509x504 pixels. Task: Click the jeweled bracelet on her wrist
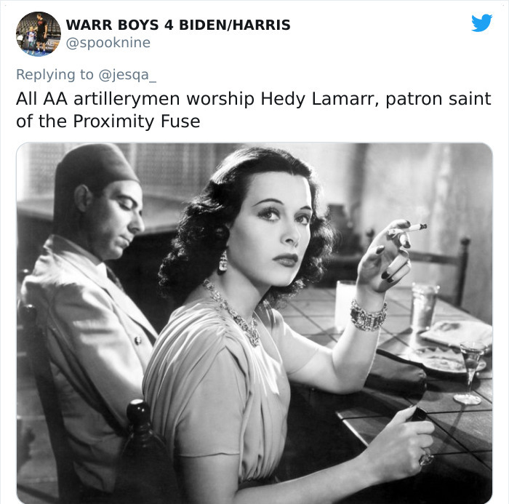pyautogui.click(x=369, y=315)
